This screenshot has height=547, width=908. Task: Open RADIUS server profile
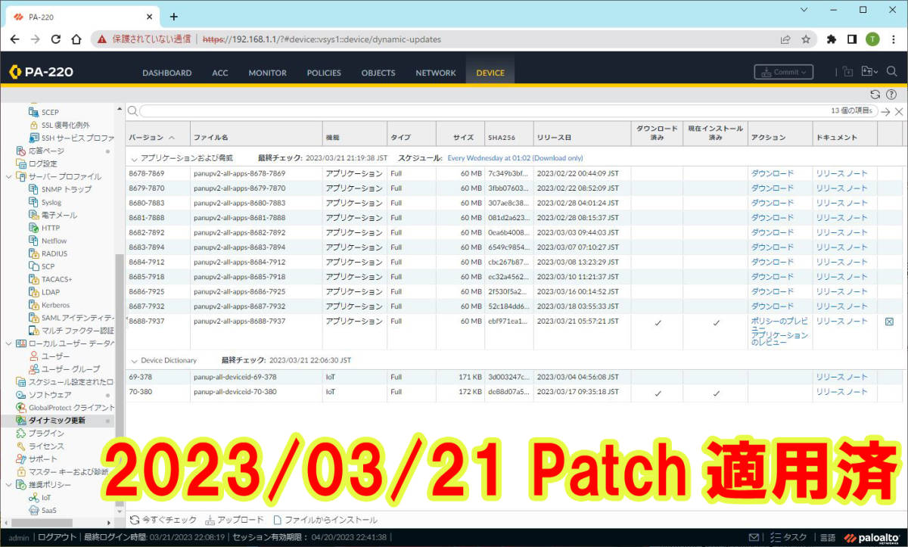point(54,253)
